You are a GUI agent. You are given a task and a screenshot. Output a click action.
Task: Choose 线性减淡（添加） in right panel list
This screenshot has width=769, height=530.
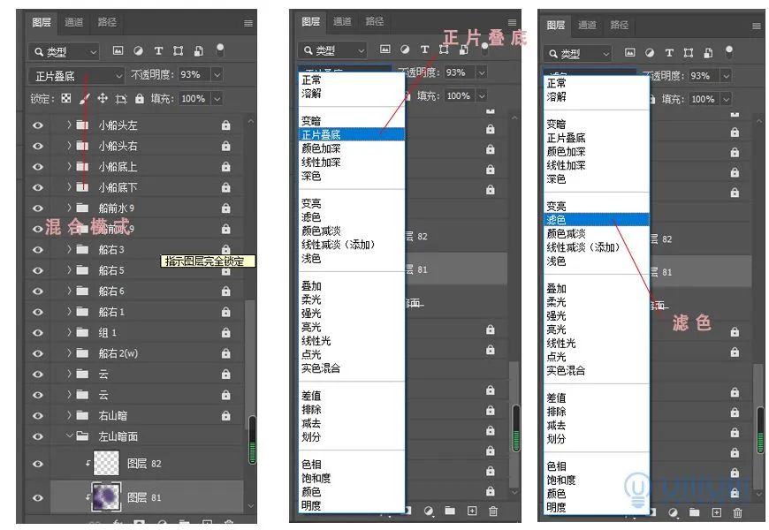pos(597,247)
